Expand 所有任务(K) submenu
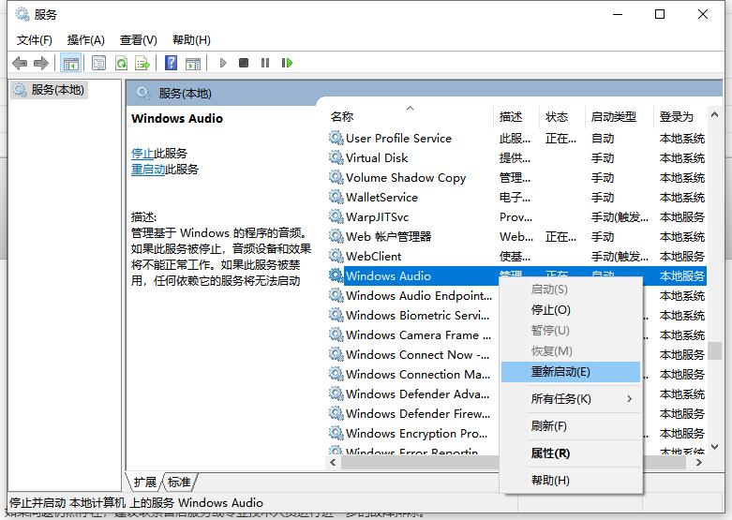Viewport: 732px width, 520px height. tap(560, 398)
